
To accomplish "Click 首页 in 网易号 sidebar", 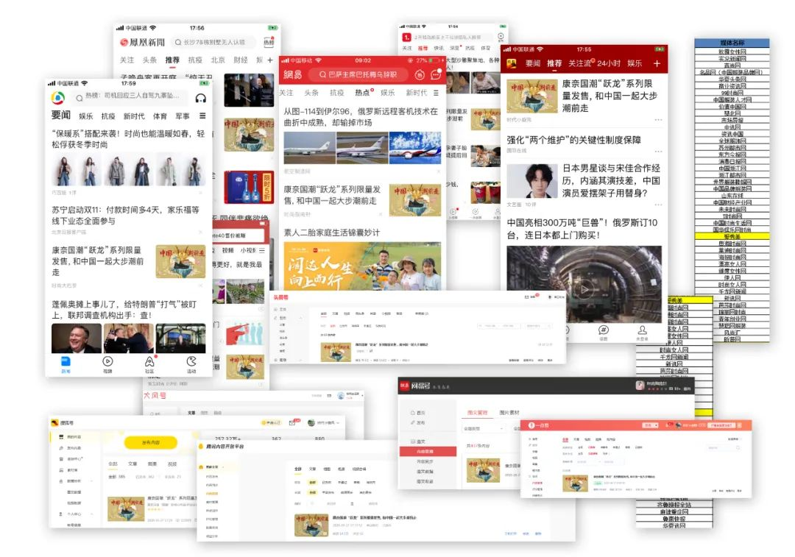I will point(418,413).
